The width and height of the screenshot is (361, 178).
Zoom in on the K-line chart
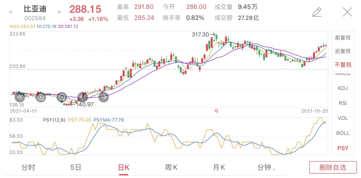tap(41, 97)
